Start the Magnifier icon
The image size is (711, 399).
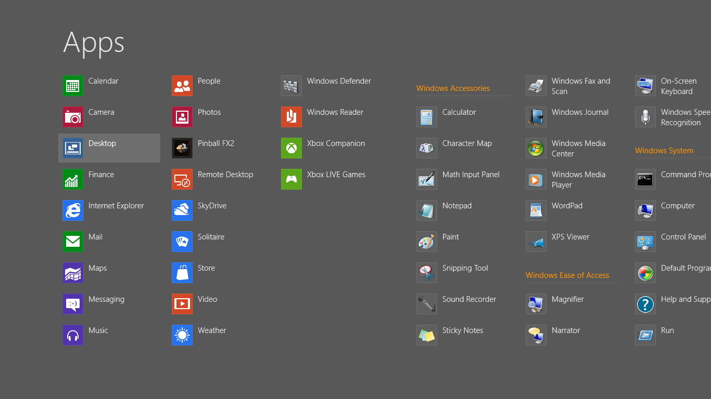(x=536, y=304)
